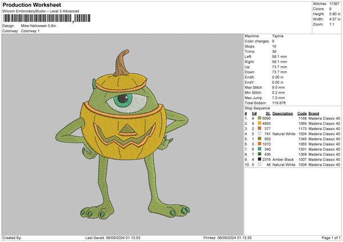Screen dimensions: 343x242
Task: Click Min Stitch value '0.2 mm'
Action: pos(278,92)
